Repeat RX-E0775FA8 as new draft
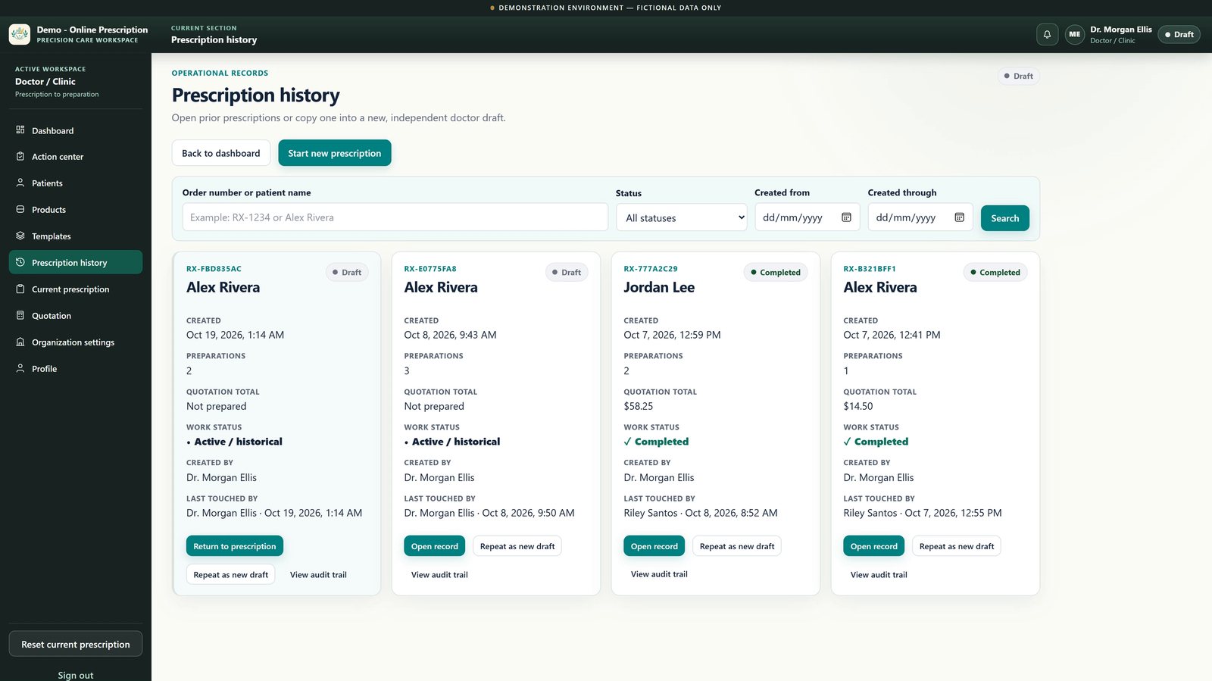1212x681 pixels. coord(517,546)
